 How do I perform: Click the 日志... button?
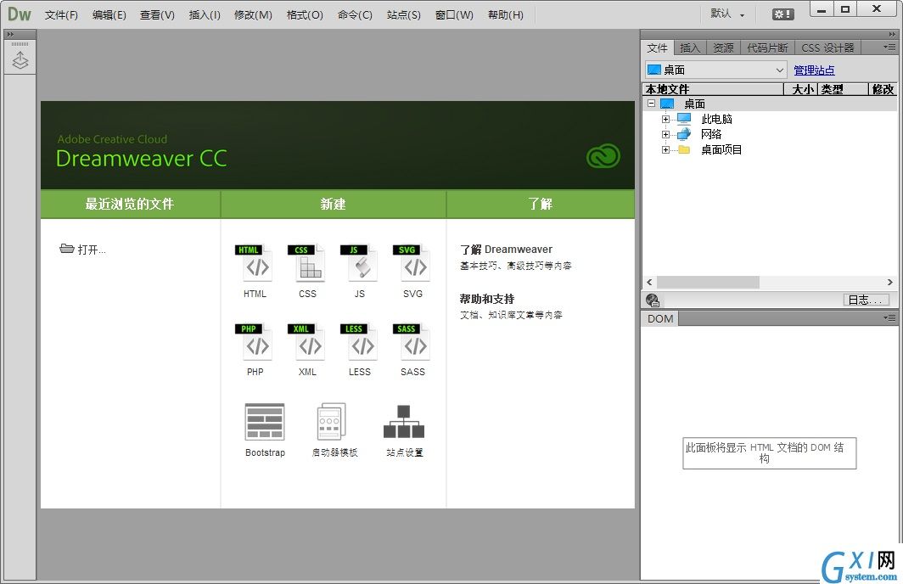click(x=866, y=300)
